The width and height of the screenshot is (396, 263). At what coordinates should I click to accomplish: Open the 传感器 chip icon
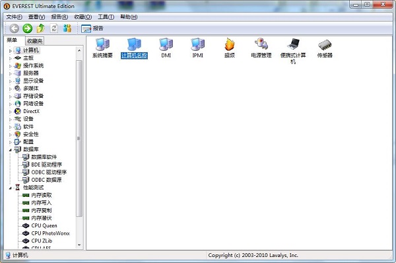coord(325,48)
